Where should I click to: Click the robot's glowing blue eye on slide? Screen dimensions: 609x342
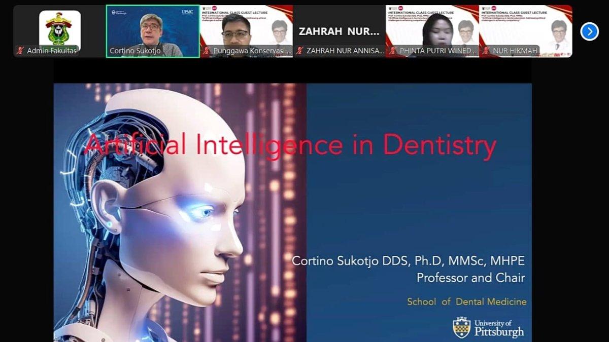[204, 211]
